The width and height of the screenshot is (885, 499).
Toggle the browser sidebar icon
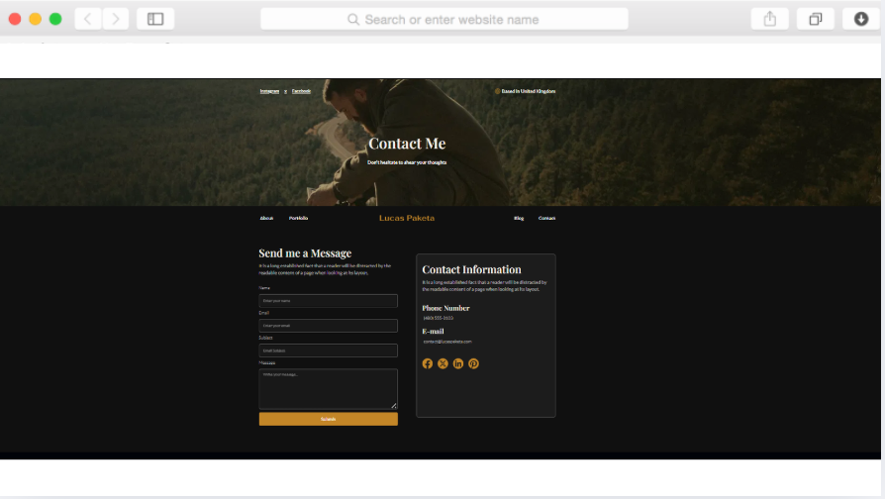coord(155,19)
